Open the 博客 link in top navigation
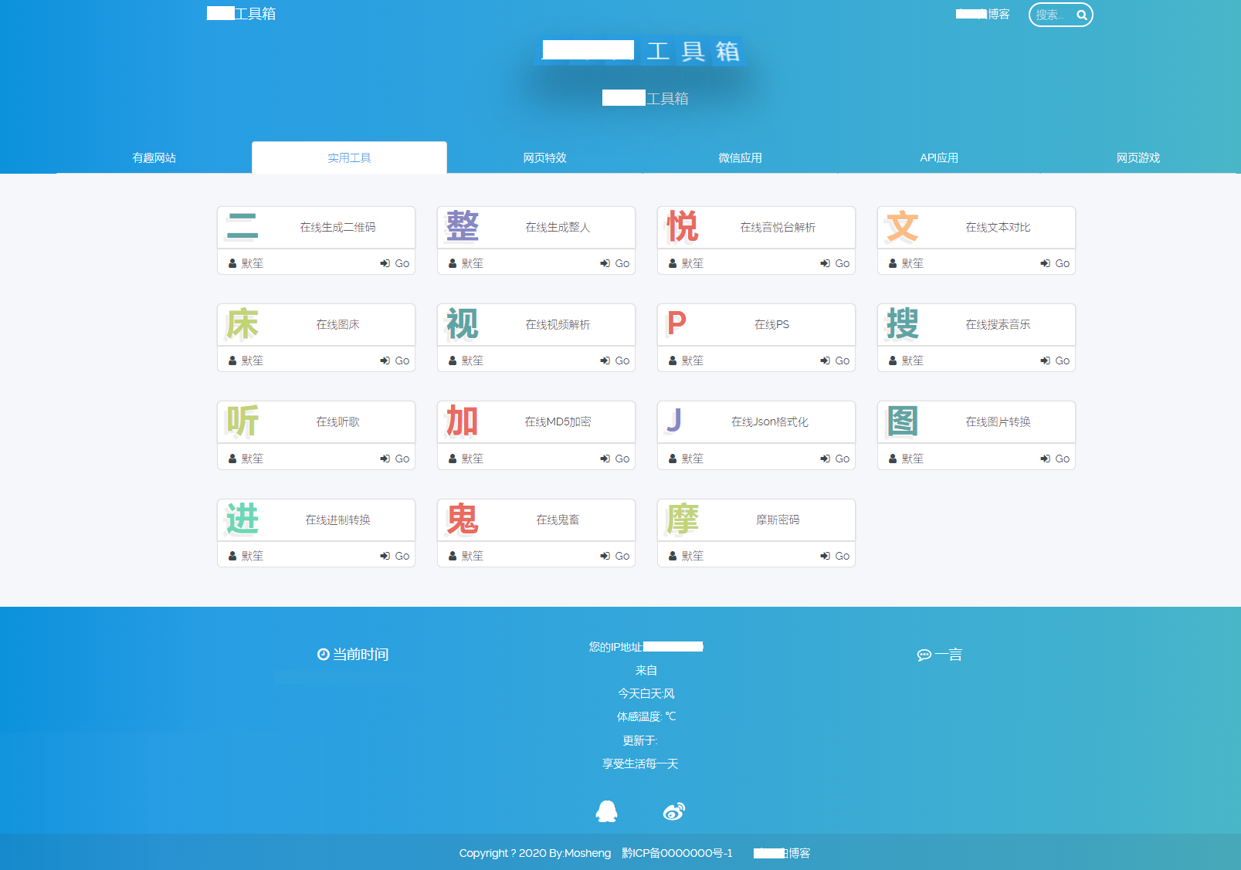The width and height of the screenshot is (1241, 870). click(x=983, y=14)
